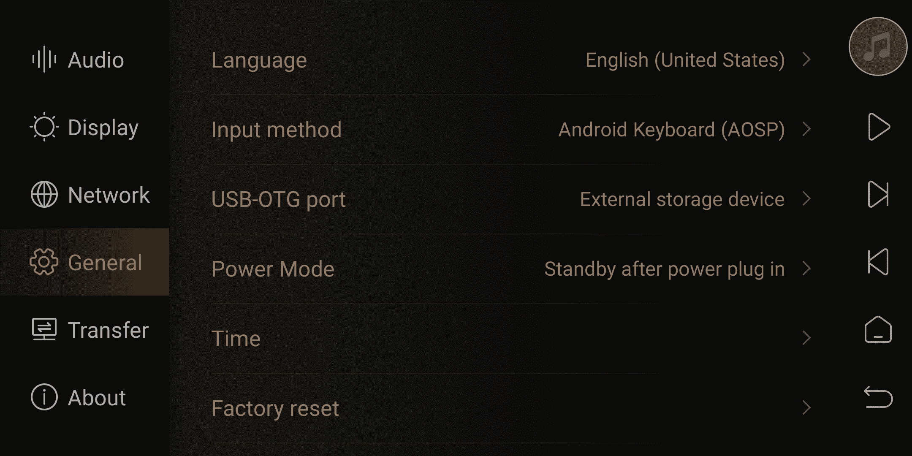Image resolution: width=912 pixels, height=456 pixels.
Task: Skip to next track icon
Action: 878,195
